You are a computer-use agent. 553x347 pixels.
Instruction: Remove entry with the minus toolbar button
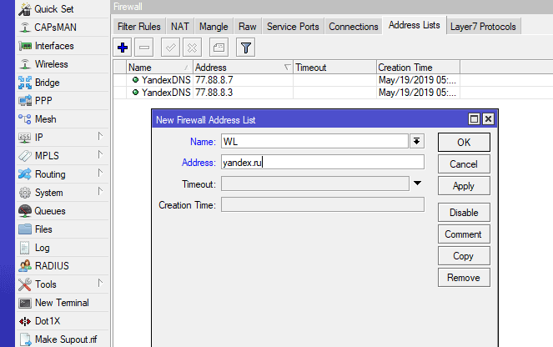tap(144, 48)
